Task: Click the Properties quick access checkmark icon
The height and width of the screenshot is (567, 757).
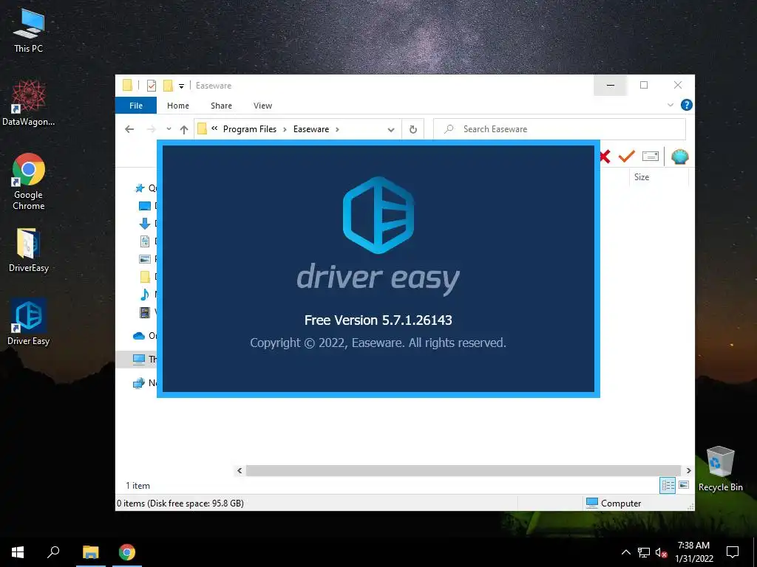Action: 151,86
